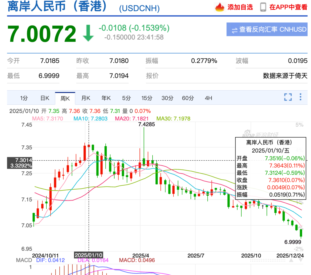The height and width of the screenshot is (275, 311).
Task: Click the swap arrows icon on CNHUSD button
Action: 234,30
